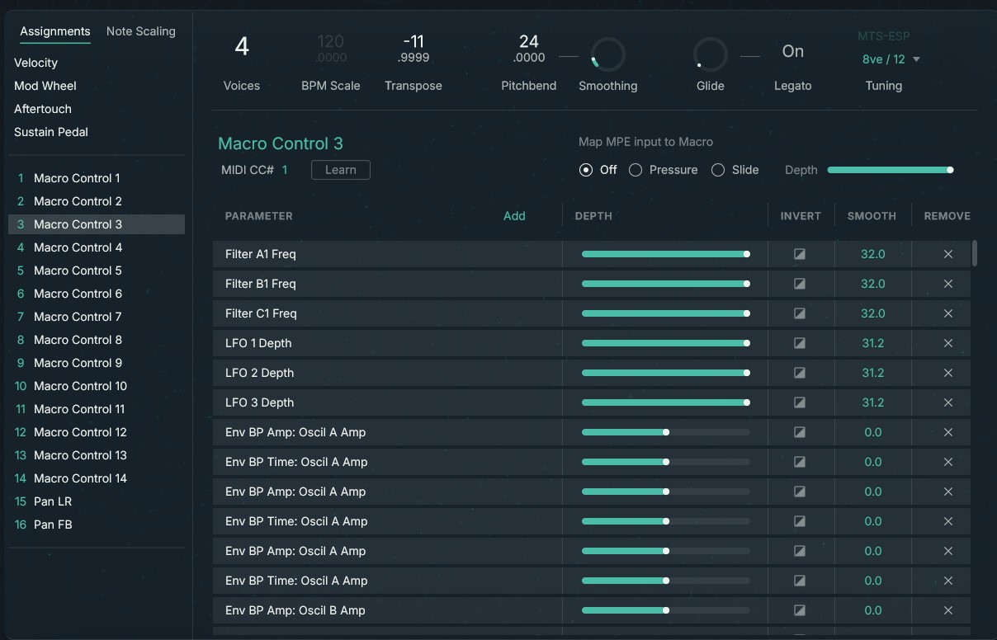Toggle the Legato On switch
The width and height of the screenshot is (997, 640).
[x=792, y=51]
